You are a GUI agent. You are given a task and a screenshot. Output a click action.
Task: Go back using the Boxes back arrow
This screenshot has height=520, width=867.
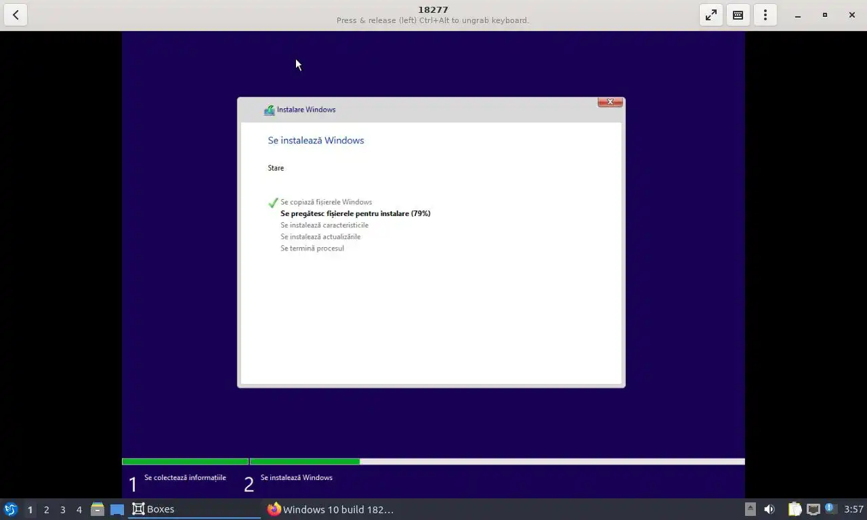pos(16,15)
